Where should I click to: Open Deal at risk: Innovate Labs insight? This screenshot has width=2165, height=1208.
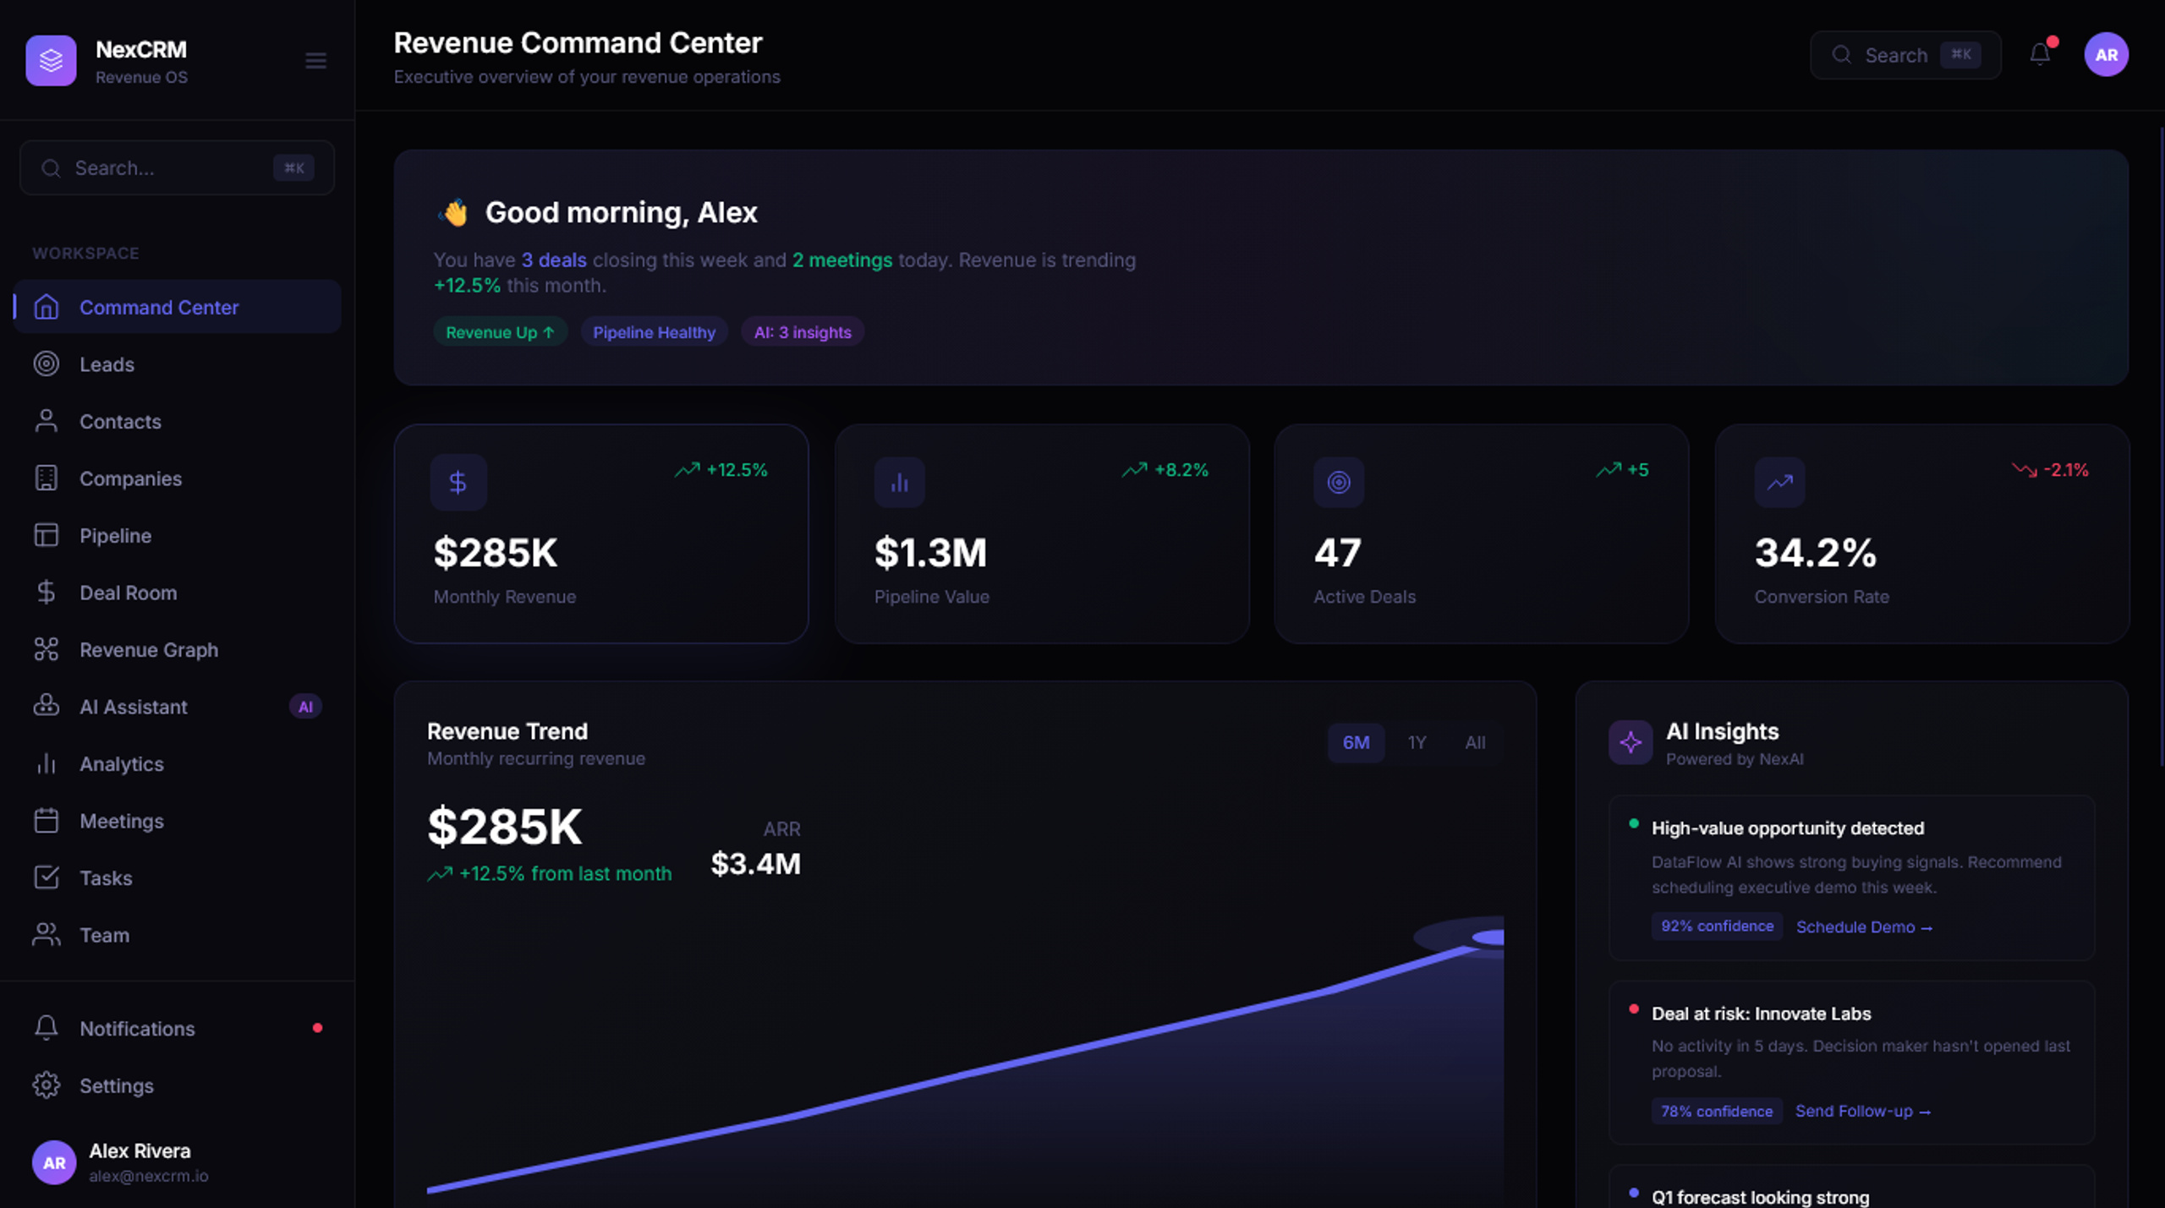point(1851,1062)
